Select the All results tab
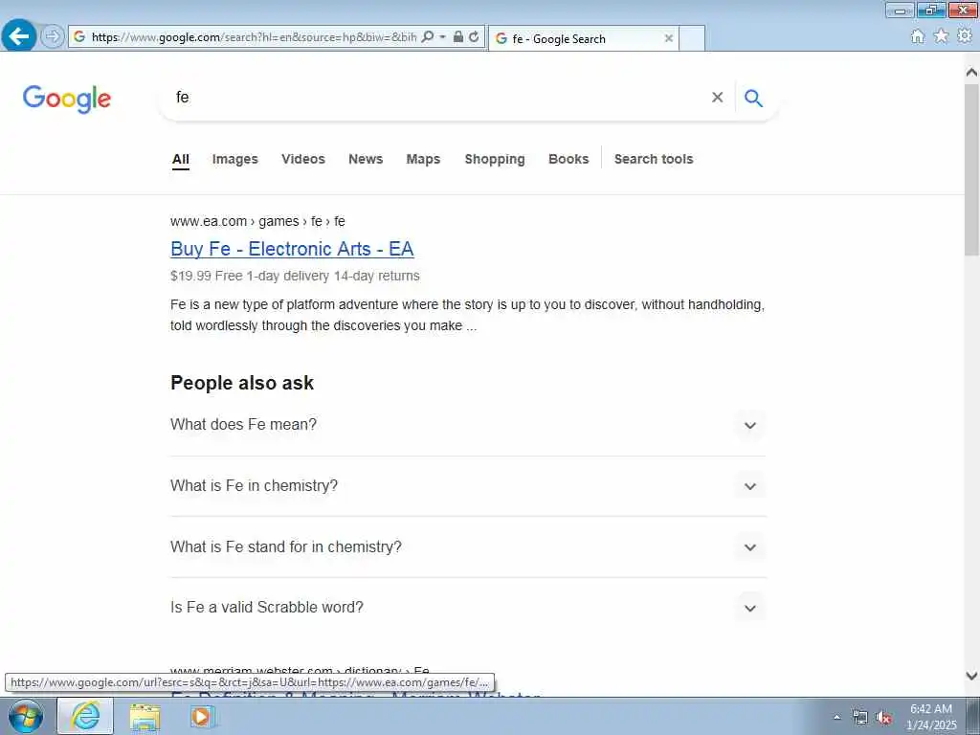Screen dimensions: 980x735 pos(181,160)
